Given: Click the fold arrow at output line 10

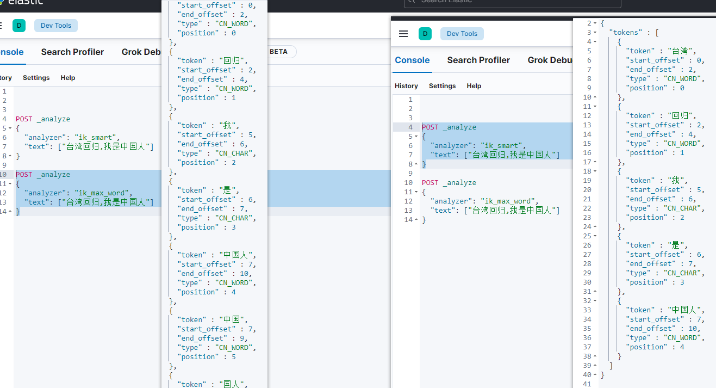Looking at the screenshot, I should (595, 97).
